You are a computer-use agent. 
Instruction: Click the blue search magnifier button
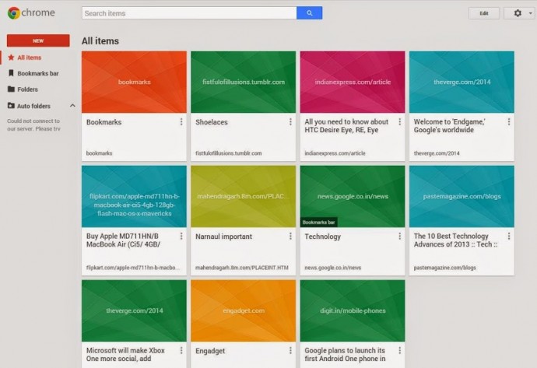309,13
